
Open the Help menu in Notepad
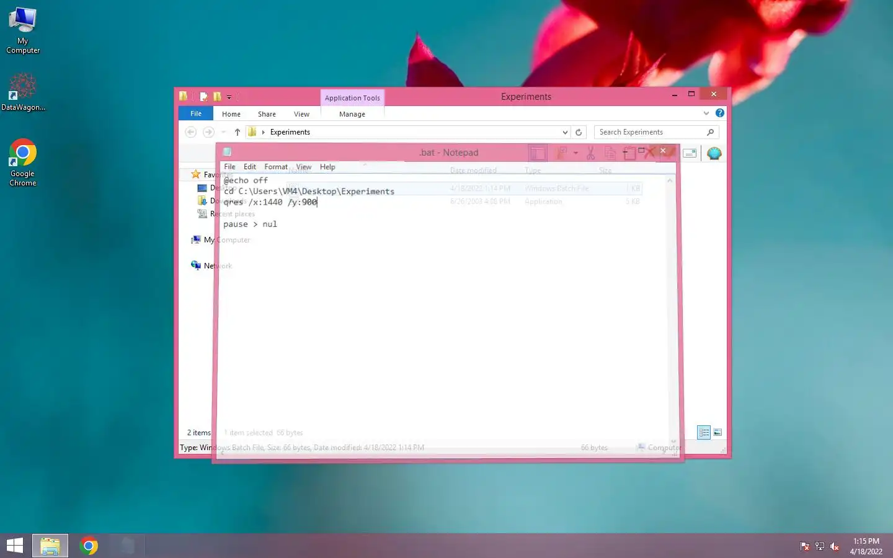(x=327, y=167)
